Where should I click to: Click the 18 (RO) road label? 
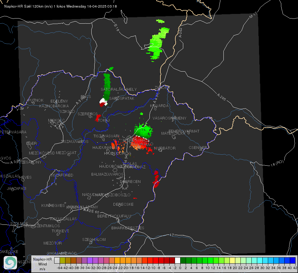[277, 163]
